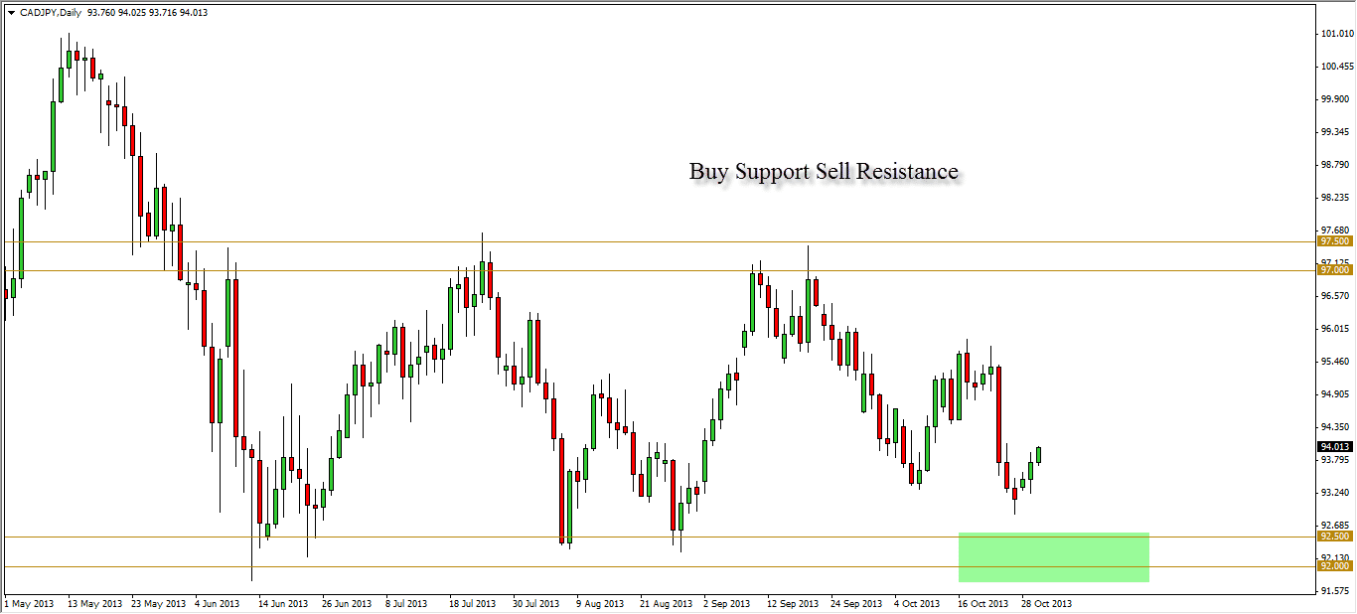Click 98.790 on the price axis
Viewport: 1357px width, 614px height.
[x=1335, y=165]
